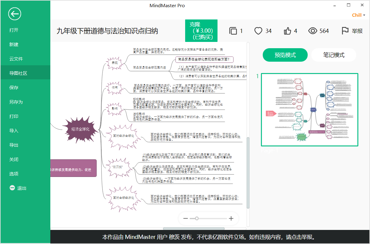The width and height of the screenshot is (370, 244).
Task: Choose 保存 from the sidebar
Action: coord(14,88)
